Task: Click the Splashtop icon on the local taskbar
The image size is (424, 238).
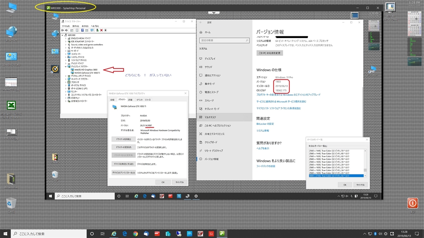Action: click(222, 234)
